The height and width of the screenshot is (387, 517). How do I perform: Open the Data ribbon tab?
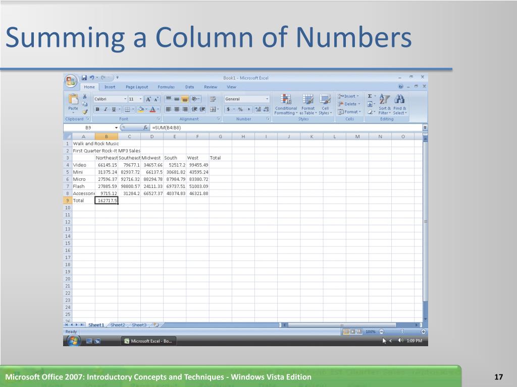190,87
